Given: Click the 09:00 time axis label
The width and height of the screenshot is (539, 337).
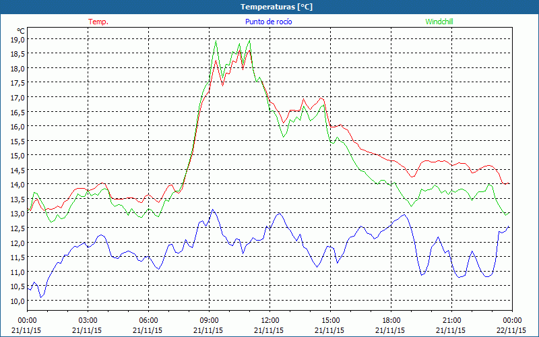Looking at the screenshot, I should (x=209, y=321).
